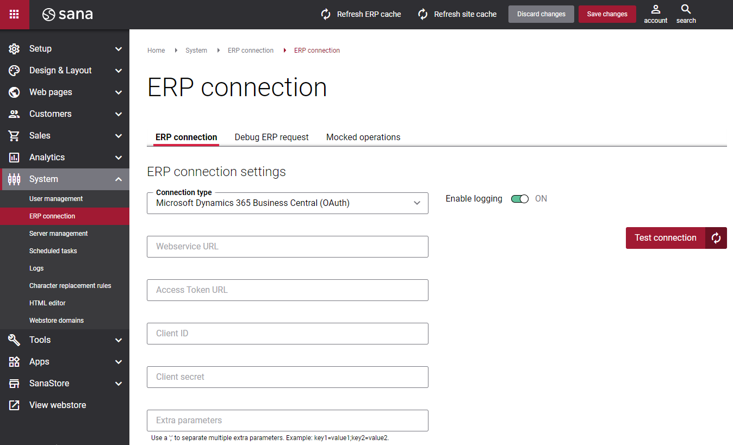Image resolution: width=733 pixels, height=445 pixels.
Task: Click the Sana logo
Action: click(67, 14)
